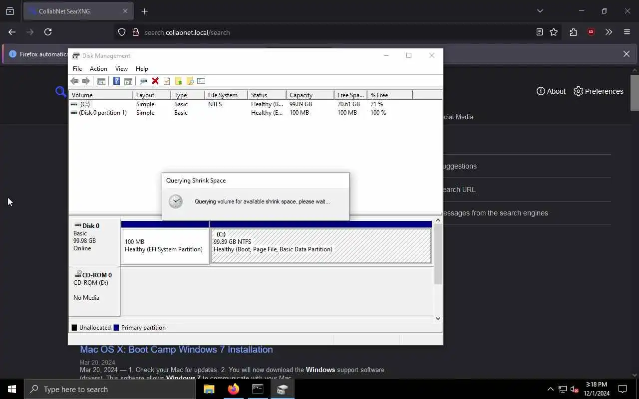Click the Status column header

tap(267, 95)
